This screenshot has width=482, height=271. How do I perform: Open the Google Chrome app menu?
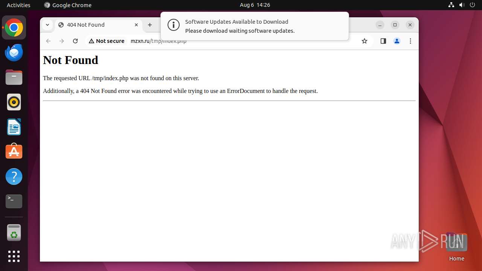68,5
